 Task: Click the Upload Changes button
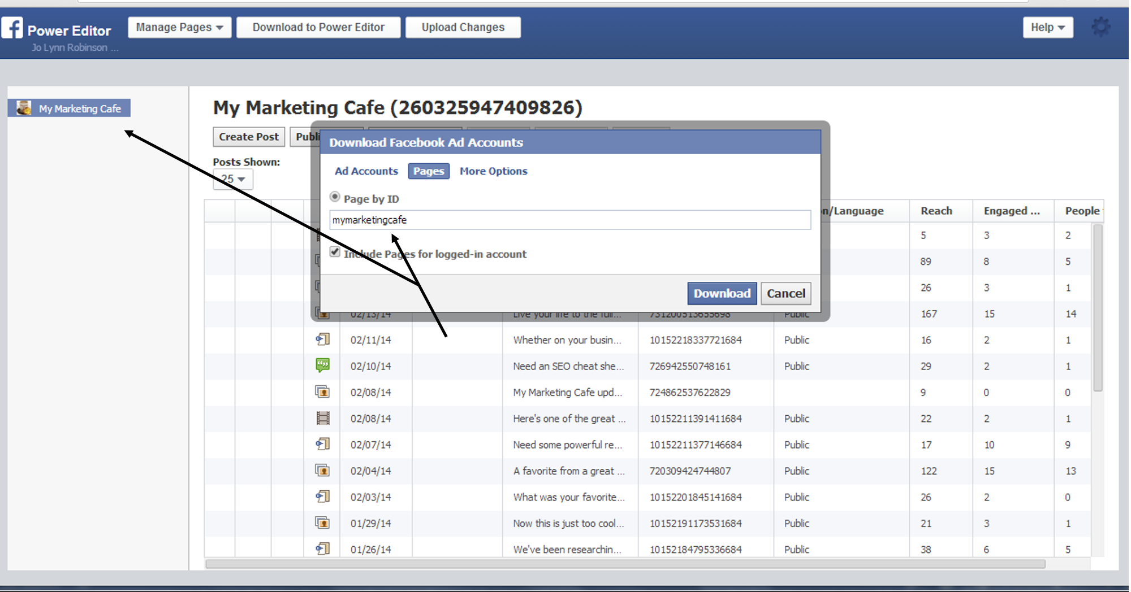(x=463, y=27)
